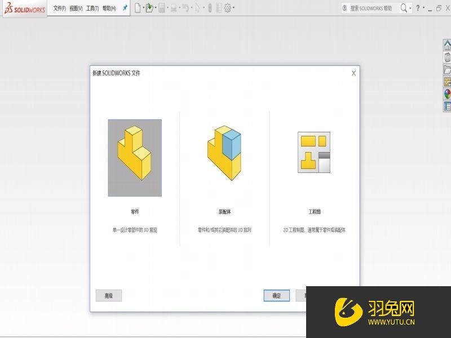
Task: Click description '零件和/或其它装配体的 3D 排列'
Action: coord(224,230)
